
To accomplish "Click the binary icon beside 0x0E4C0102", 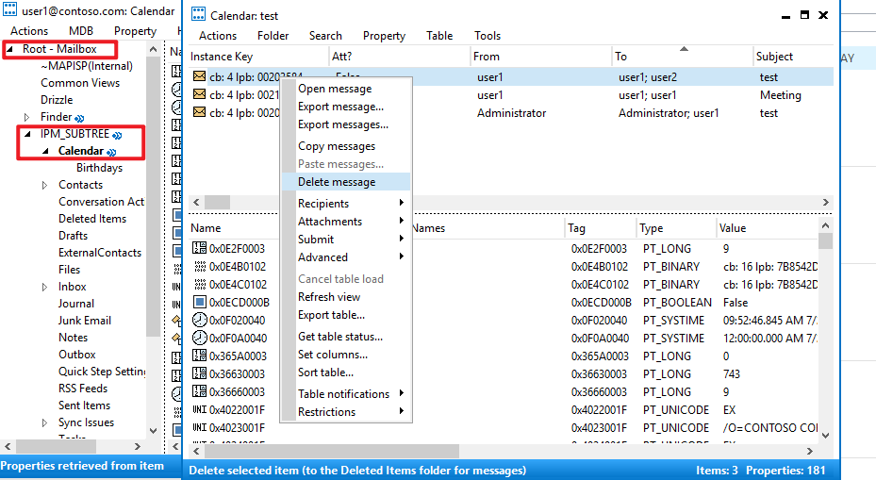I will point(200,284).
